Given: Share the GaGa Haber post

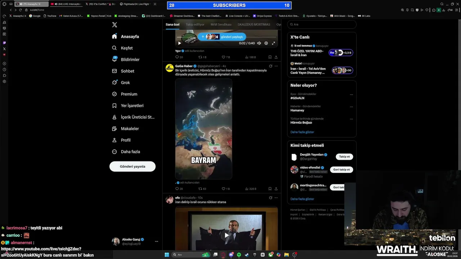Looking at the screenshot, I should [x=276, y=188].
